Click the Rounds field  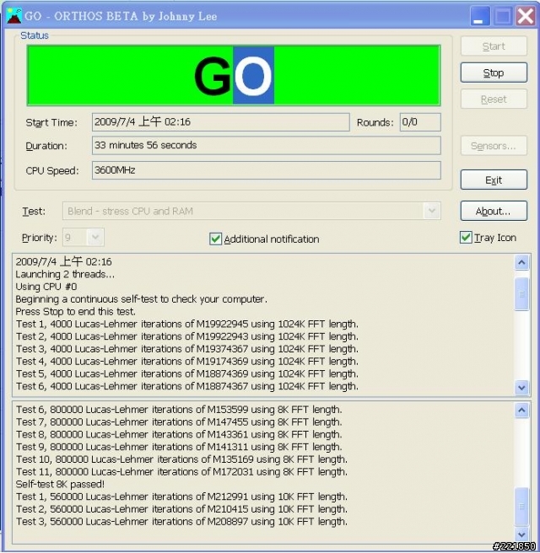(x=420, y=122)
